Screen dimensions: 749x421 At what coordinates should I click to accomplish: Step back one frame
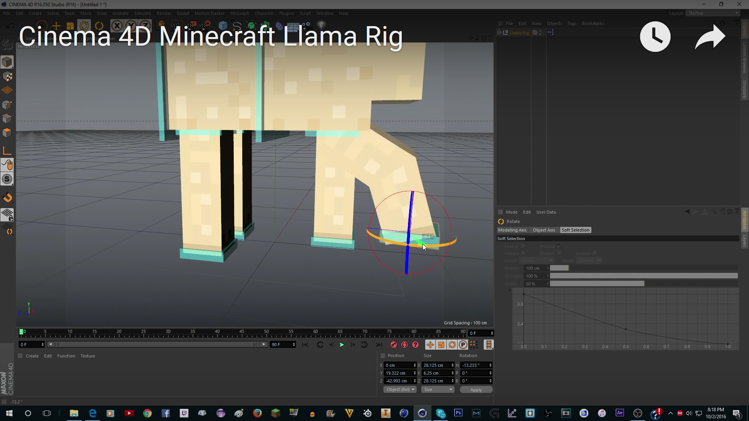click(x=331, y=345)
